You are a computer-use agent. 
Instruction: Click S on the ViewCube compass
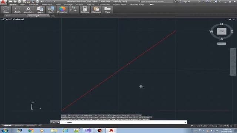pos(221,39)
